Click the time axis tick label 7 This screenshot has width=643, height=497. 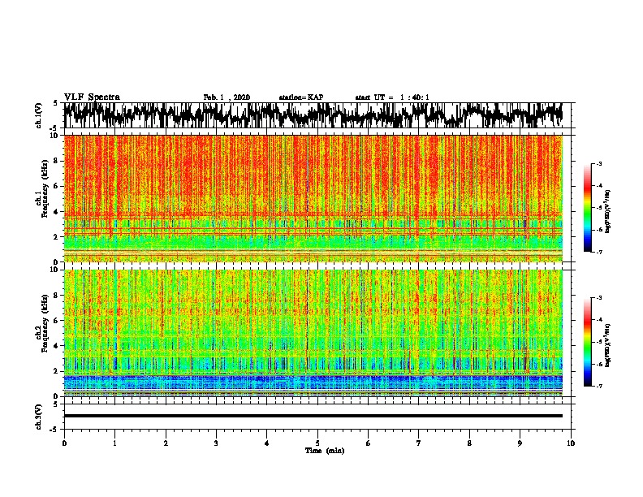tap(419, 443)
